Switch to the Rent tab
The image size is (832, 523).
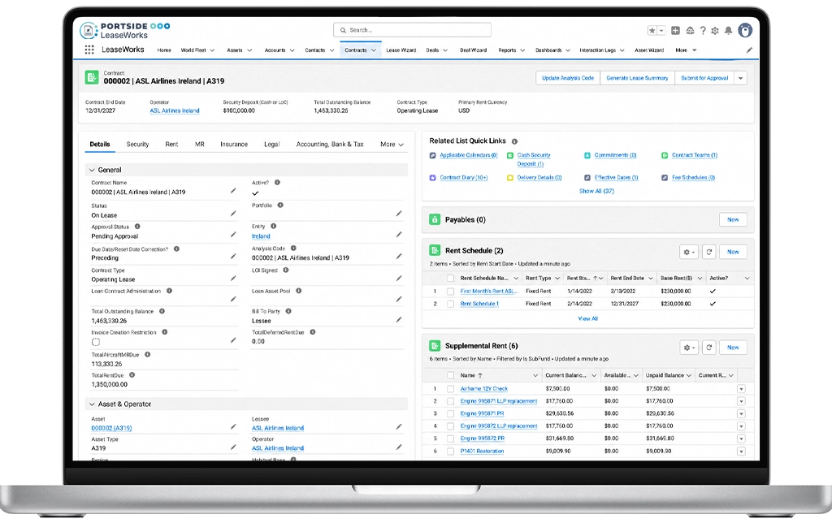(x=171, y=145)
